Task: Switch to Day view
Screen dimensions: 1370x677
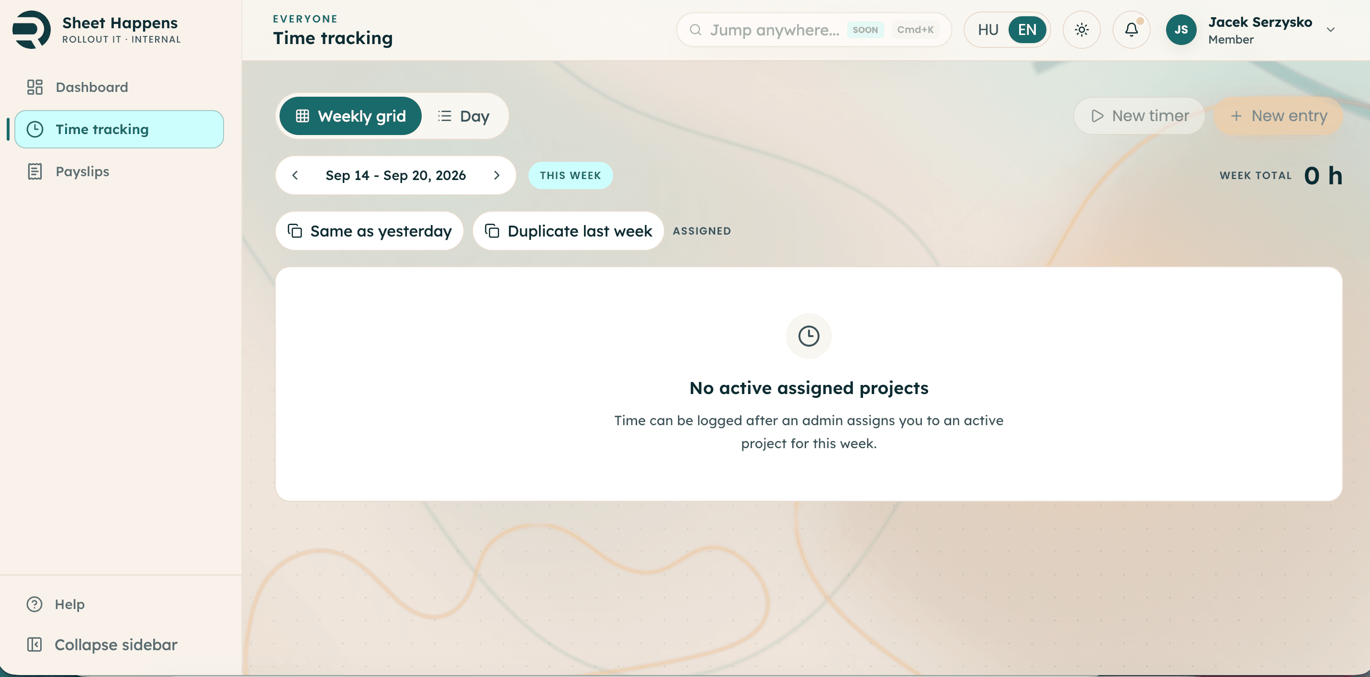Action: [x=463, y=116]
